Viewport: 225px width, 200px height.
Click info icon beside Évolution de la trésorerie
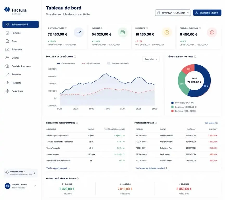tap(75, 57)
